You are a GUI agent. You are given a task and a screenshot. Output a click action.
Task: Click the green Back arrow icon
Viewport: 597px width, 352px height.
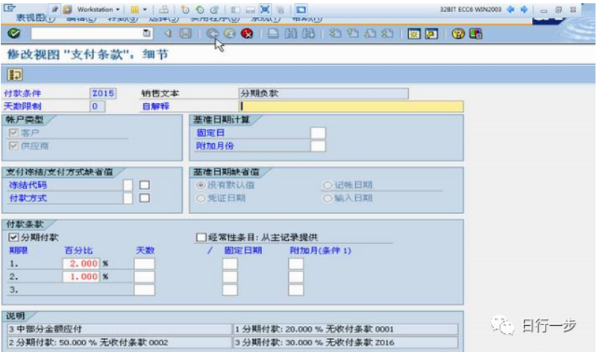tap(212, 34)
